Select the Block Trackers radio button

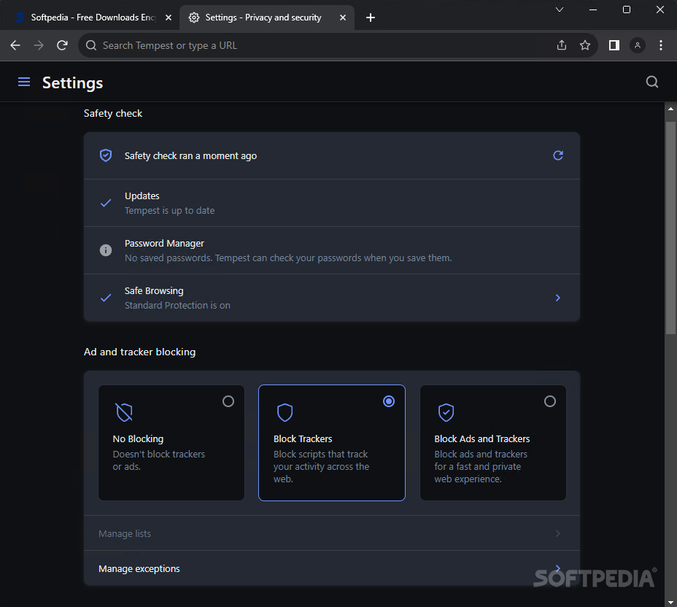click(x=389, y=401)
